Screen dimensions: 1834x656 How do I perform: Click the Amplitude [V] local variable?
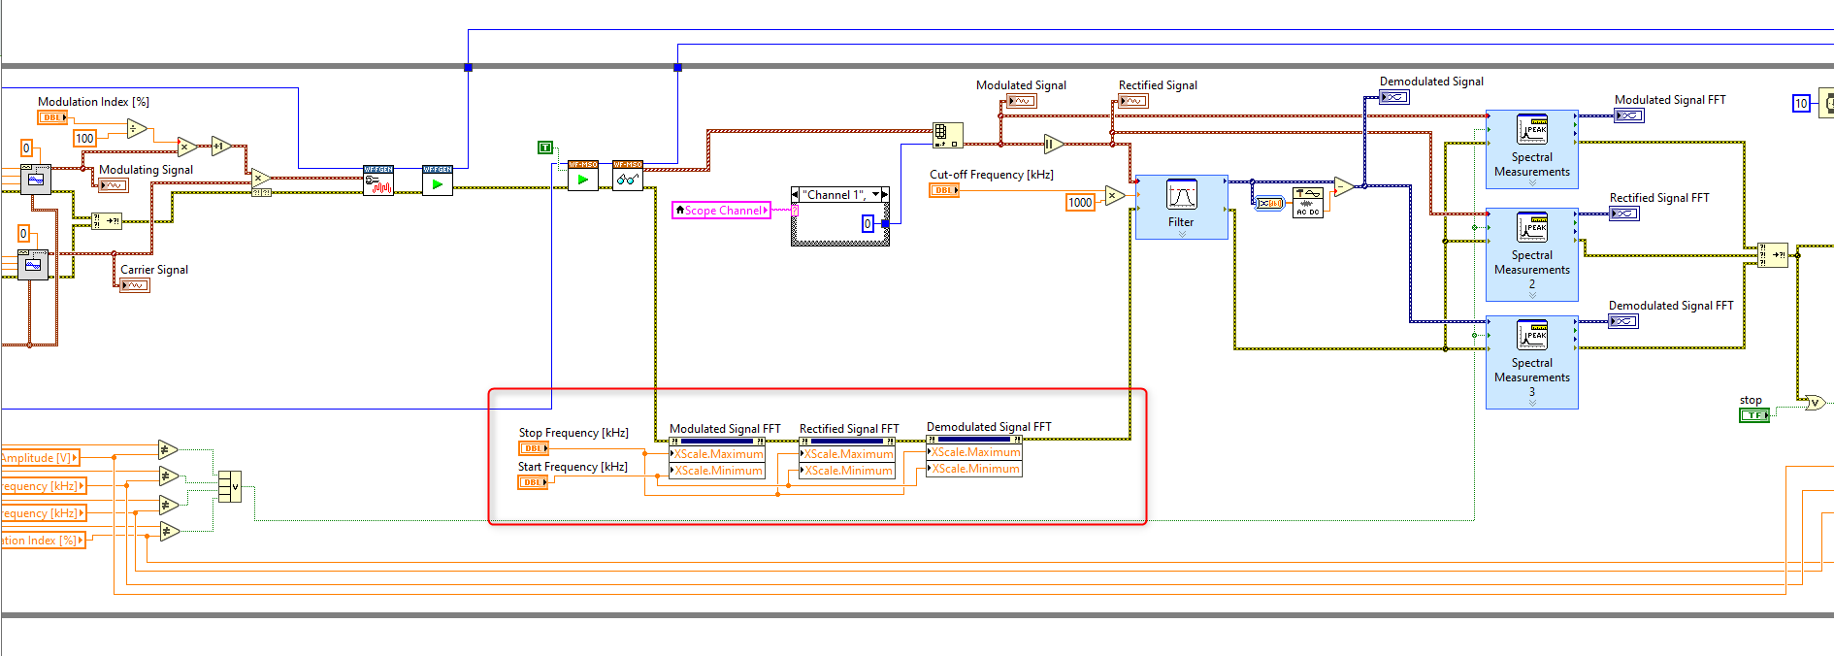pos(39,458)
